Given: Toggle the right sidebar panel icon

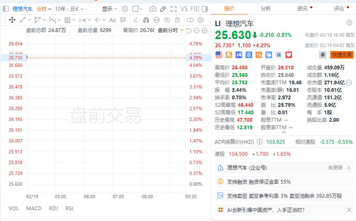Looking at the screenshot, I should point(205,9).
